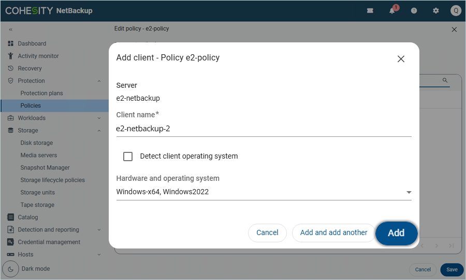The image size is (466, 280).
Task: Expand the Workloads menu section
Action: click(x=99, y=118)
